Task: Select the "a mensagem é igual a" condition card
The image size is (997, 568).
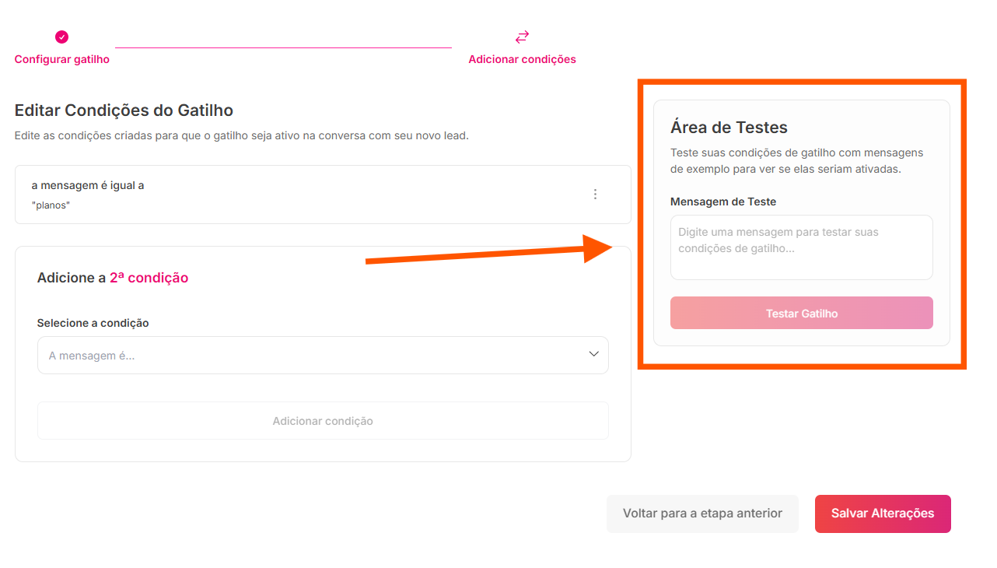Action: click(x=323, y=195)
